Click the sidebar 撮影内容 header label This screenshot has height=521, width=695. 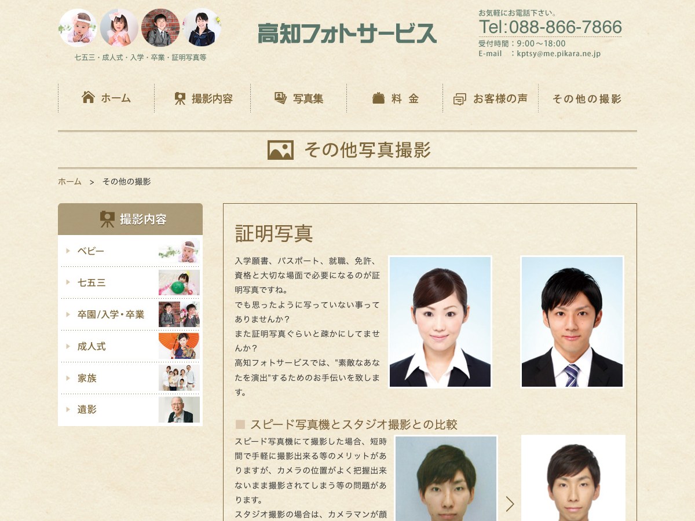143,219
